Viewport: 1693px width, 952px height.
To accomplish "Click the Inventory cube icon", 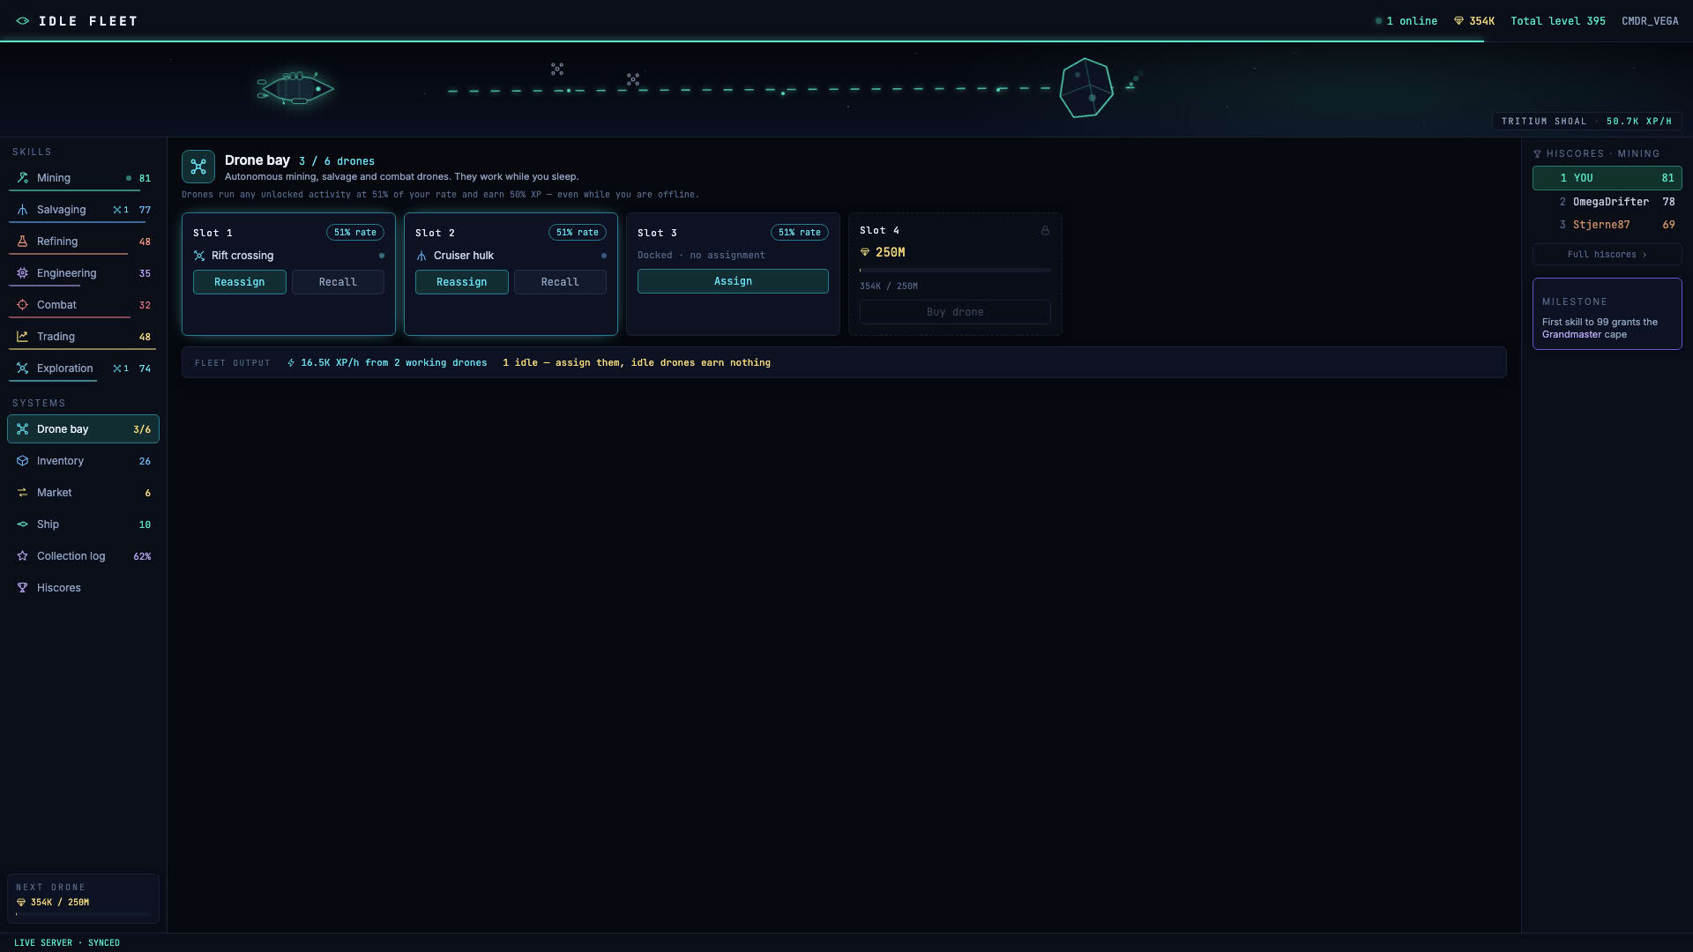I will click(x=23, y=461).
